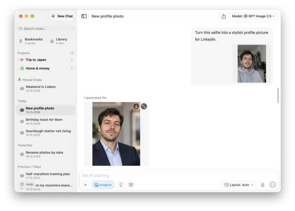Open Sourdough starter not rising chat
This screenshot has height=211, width=295.
click(x=46, y=133)
